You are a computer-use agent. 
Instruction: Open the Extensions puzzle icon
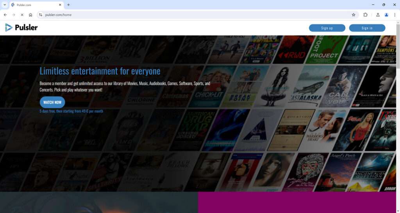365,15
